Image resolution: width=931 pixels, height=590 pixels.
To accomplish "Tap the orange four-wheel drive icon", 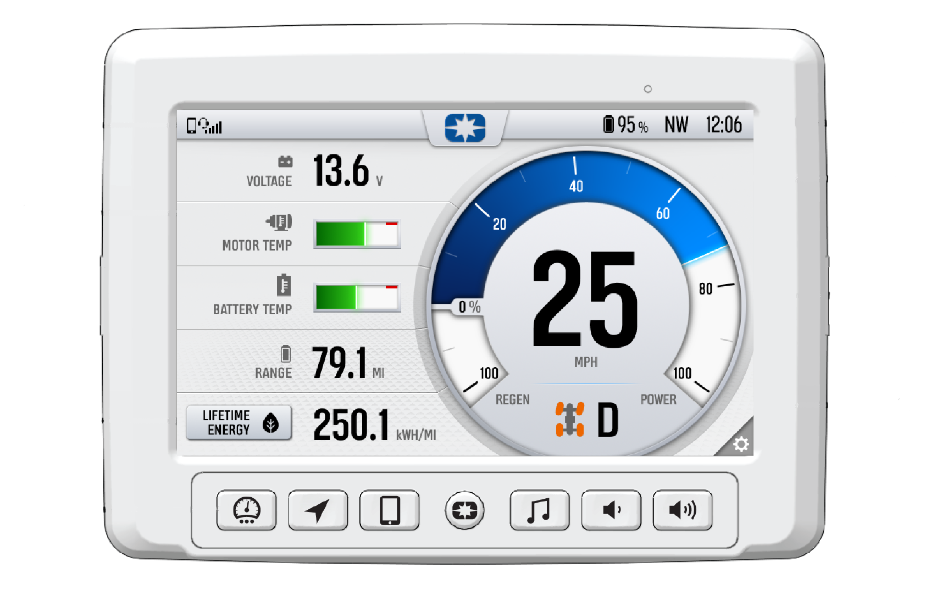I will tap(569, 419).
